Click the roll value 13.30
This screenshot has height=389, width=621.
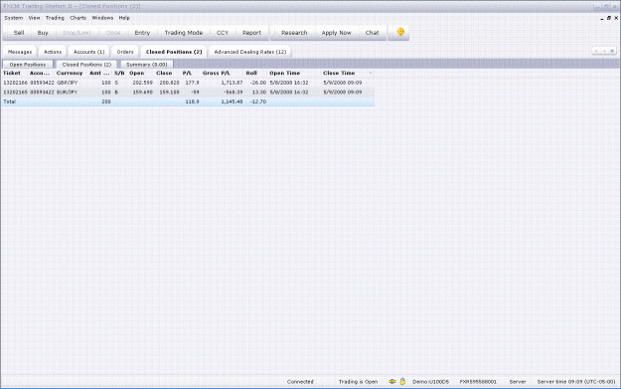tap(259, 92)
